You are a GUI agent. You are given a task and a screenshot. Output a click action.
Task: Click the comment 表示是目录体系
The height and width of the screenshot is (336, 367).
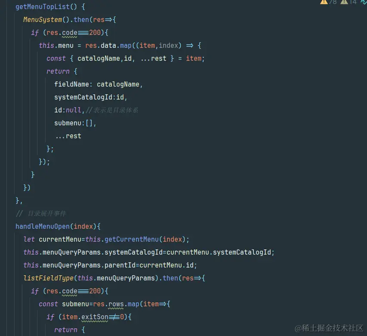(x=112, y=110)
